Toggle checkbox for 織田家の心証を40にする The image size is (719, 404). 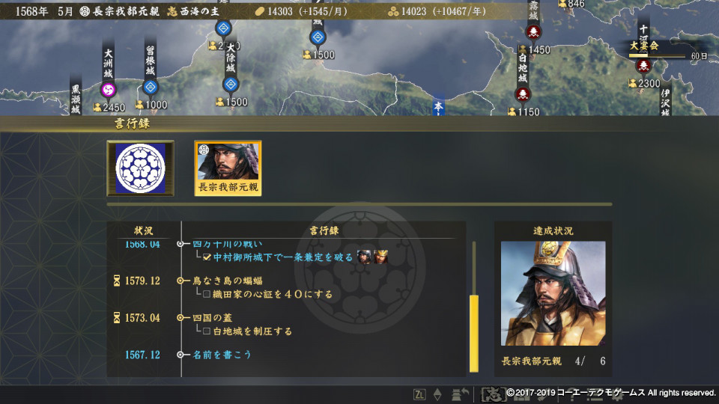(x=207, y=294)
